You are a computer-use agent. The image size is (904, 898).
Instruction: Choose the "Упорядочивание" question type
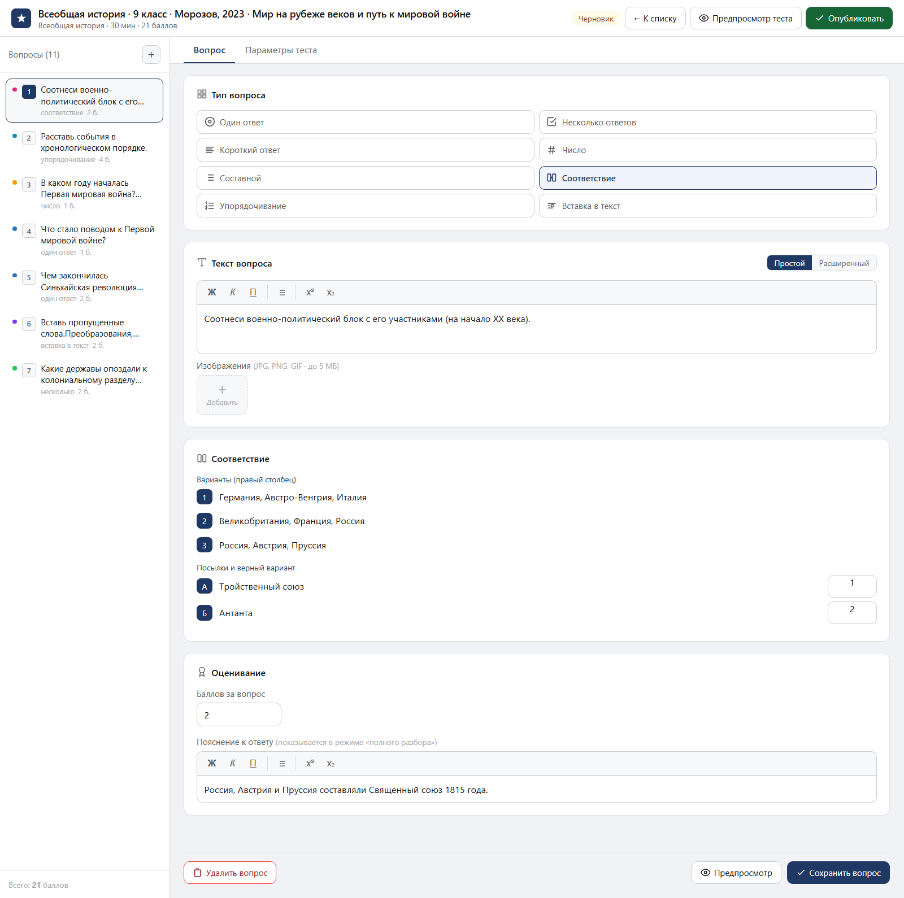click(366, 206)
